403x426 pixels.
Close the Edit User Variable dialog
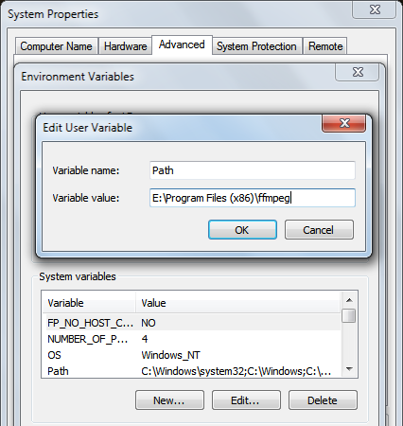click(343, 123)
